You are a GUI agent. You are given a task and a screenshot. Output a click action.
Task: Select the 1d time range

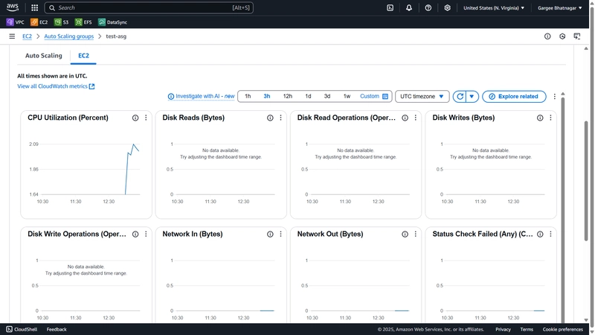tap(308, 97)
